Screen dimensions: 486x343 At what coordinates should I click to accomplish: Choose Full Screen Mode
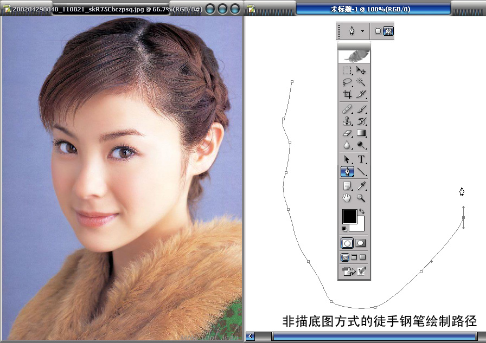(x=363, y=257)
